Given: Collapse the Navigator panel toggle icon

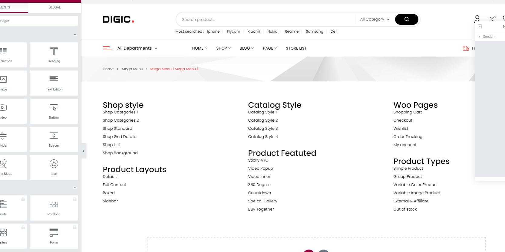Looking at the screenshot, I should (x=480, y=26).
